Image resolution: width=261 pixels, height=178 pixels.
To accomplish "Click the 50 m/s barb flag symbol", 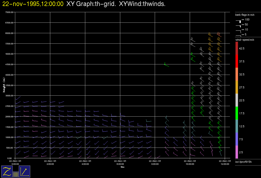I will [x=239, y=25].
